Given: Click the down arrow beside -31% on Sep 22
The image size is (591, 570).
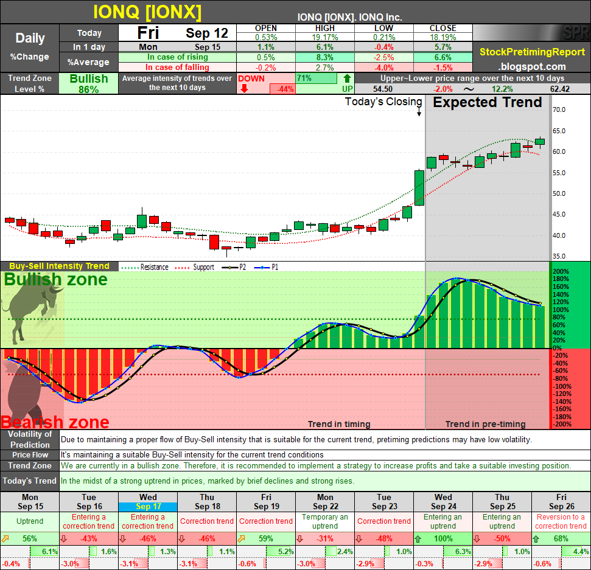Looking at the screenshot, I should (x=300, y=539).
